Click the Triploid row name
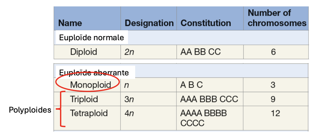The image size is (317, 139). tap(84, 99)
